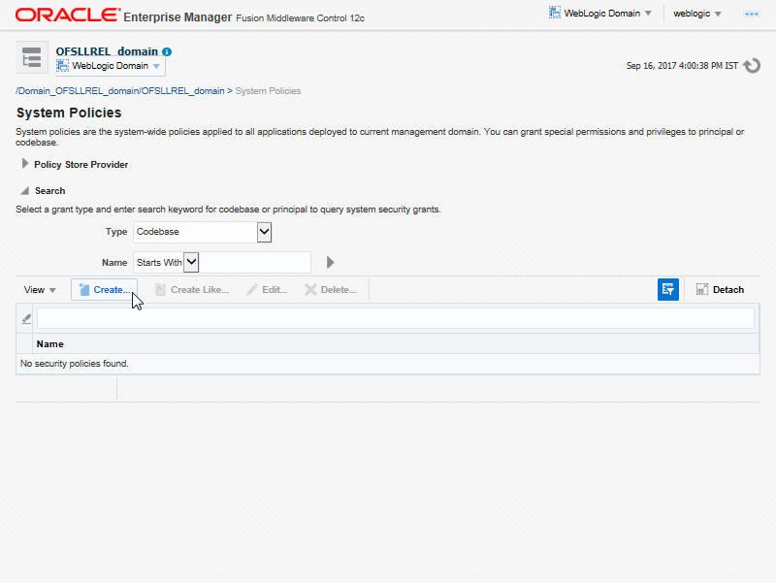Run search with the arrow icon

[330, 262]
